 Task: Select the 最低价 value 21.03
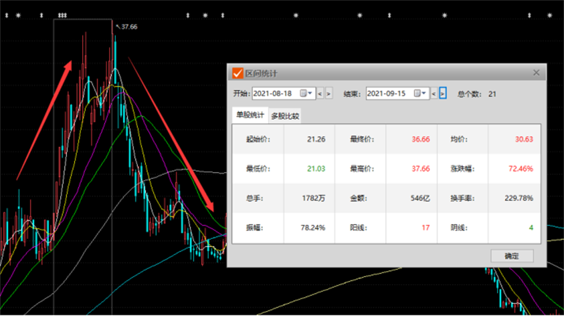click(316, 169)
